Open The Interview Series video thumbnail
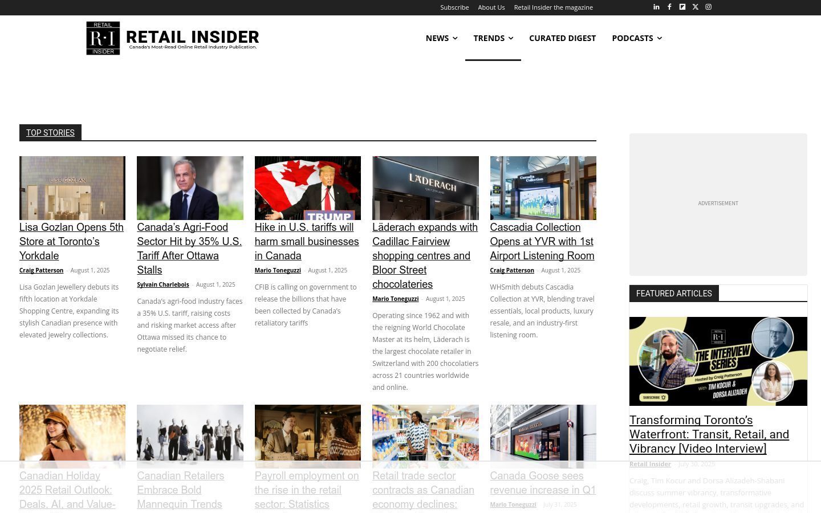Image resolution: width=821 pixels, height=513 pixels. pos(718,361)
